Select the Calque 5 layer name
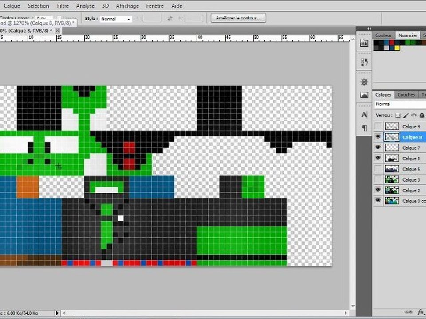The image size is (426, 319). (x=411, y=169)
